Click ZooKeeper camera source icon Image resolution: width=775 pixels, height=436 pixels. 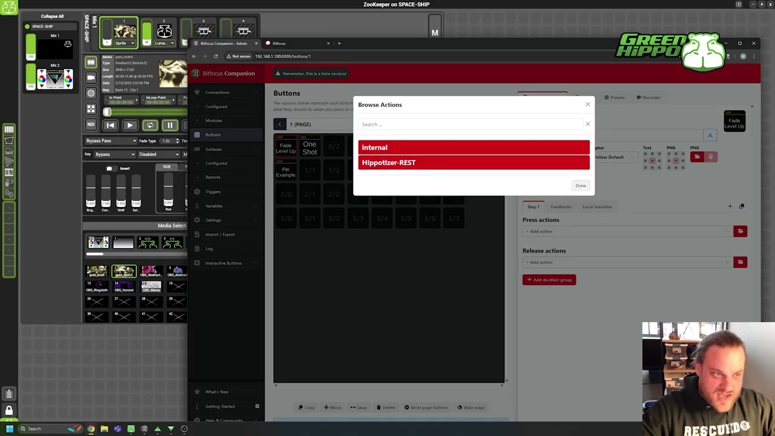[x=91, y=78]
